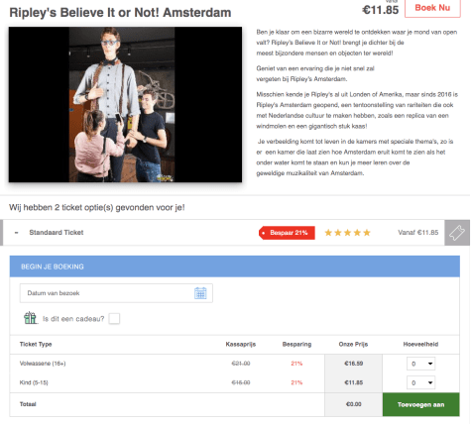Click the five-star rating of Standaard Ticket
This screenshot has width=471, height=424.
click(x=347, y=233)
